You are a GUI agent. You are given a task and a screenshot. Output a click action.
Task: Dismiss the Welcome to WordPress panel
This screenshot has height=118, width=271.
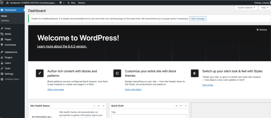click(262, 30)
